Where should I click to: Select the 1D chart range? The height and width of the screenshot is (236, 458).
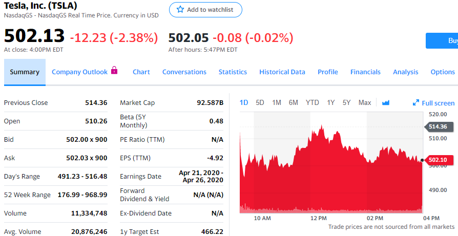(244, 103)
